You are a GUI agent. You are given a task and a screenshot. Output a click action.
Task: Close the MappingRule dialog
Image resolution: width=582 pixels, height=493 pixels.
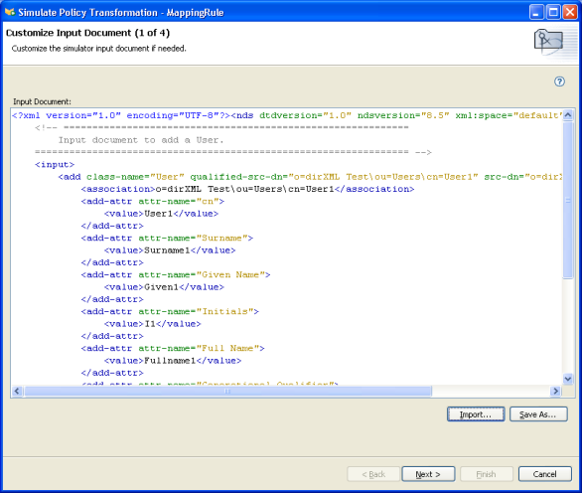tap(570, 12)
